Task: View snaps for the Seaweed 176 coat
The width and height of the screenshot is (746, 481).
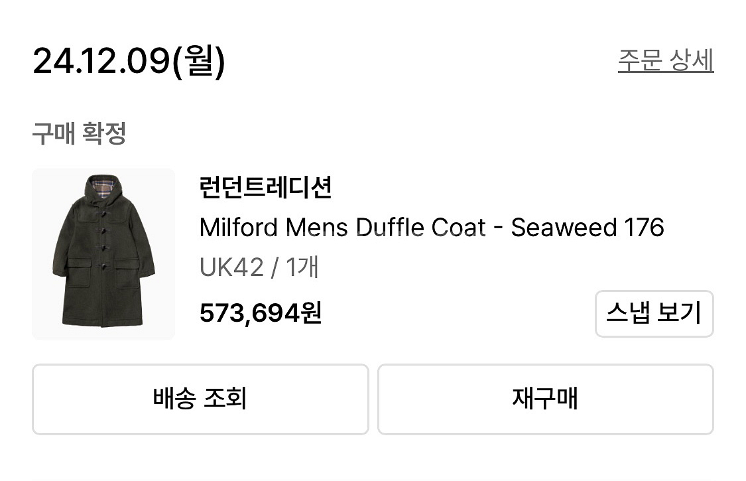Action: pyautogui.click(x=654, y=314)
